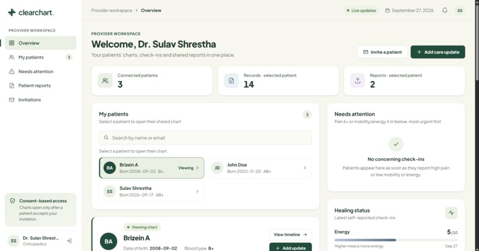The height and width of the screenshot is (251, 479).
Task: Click the log out icon in sidebar footer
Action: 69,241
